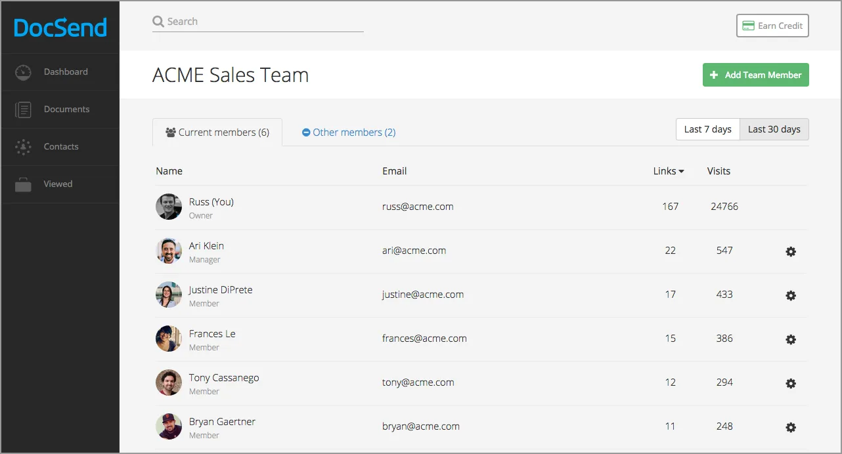842x454 pixels.
Task: Open the Contacts sidebar icon
Action: click(x=23, y=147)
